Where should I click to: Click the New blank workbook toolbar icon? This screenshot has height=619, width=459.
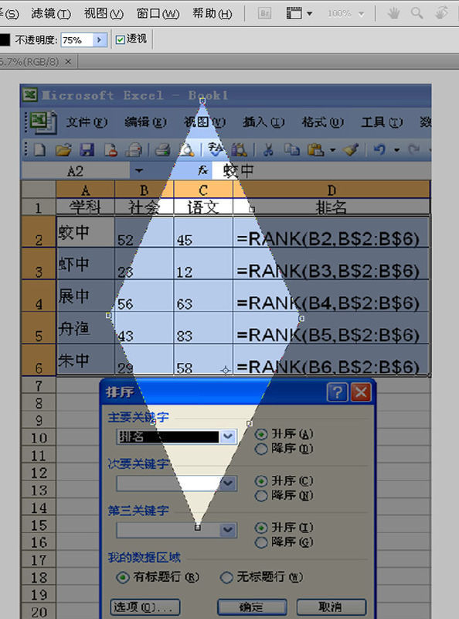pyautogui.click(x=39, y=150)
